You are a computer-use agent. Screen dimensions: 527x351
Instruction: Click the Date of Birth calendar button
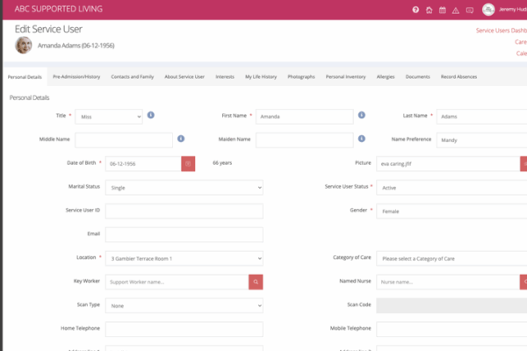pos(188,163)
